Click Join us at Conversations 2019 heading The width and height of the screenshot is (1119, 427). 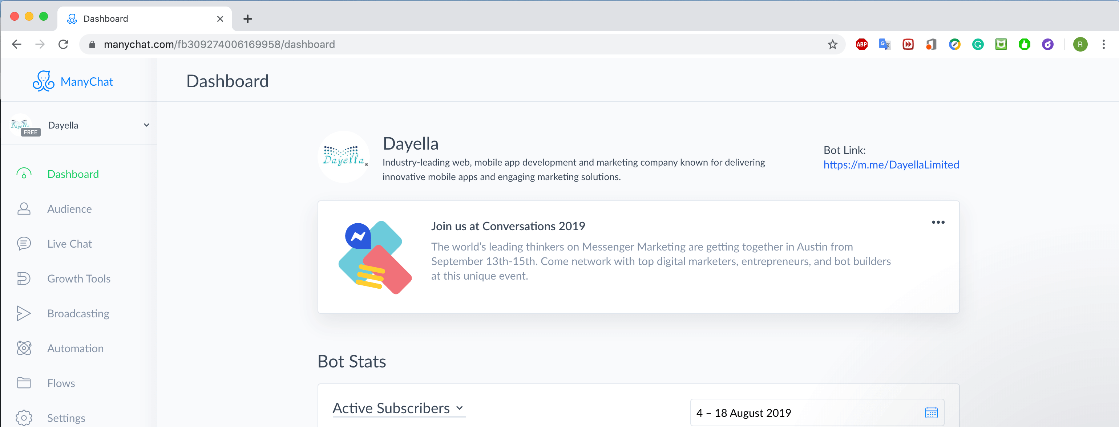(508, 226)
